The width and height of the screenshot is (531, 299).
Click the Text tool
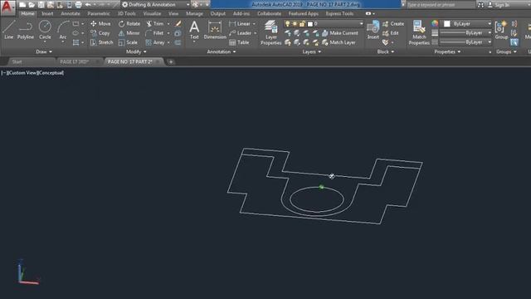194,30
